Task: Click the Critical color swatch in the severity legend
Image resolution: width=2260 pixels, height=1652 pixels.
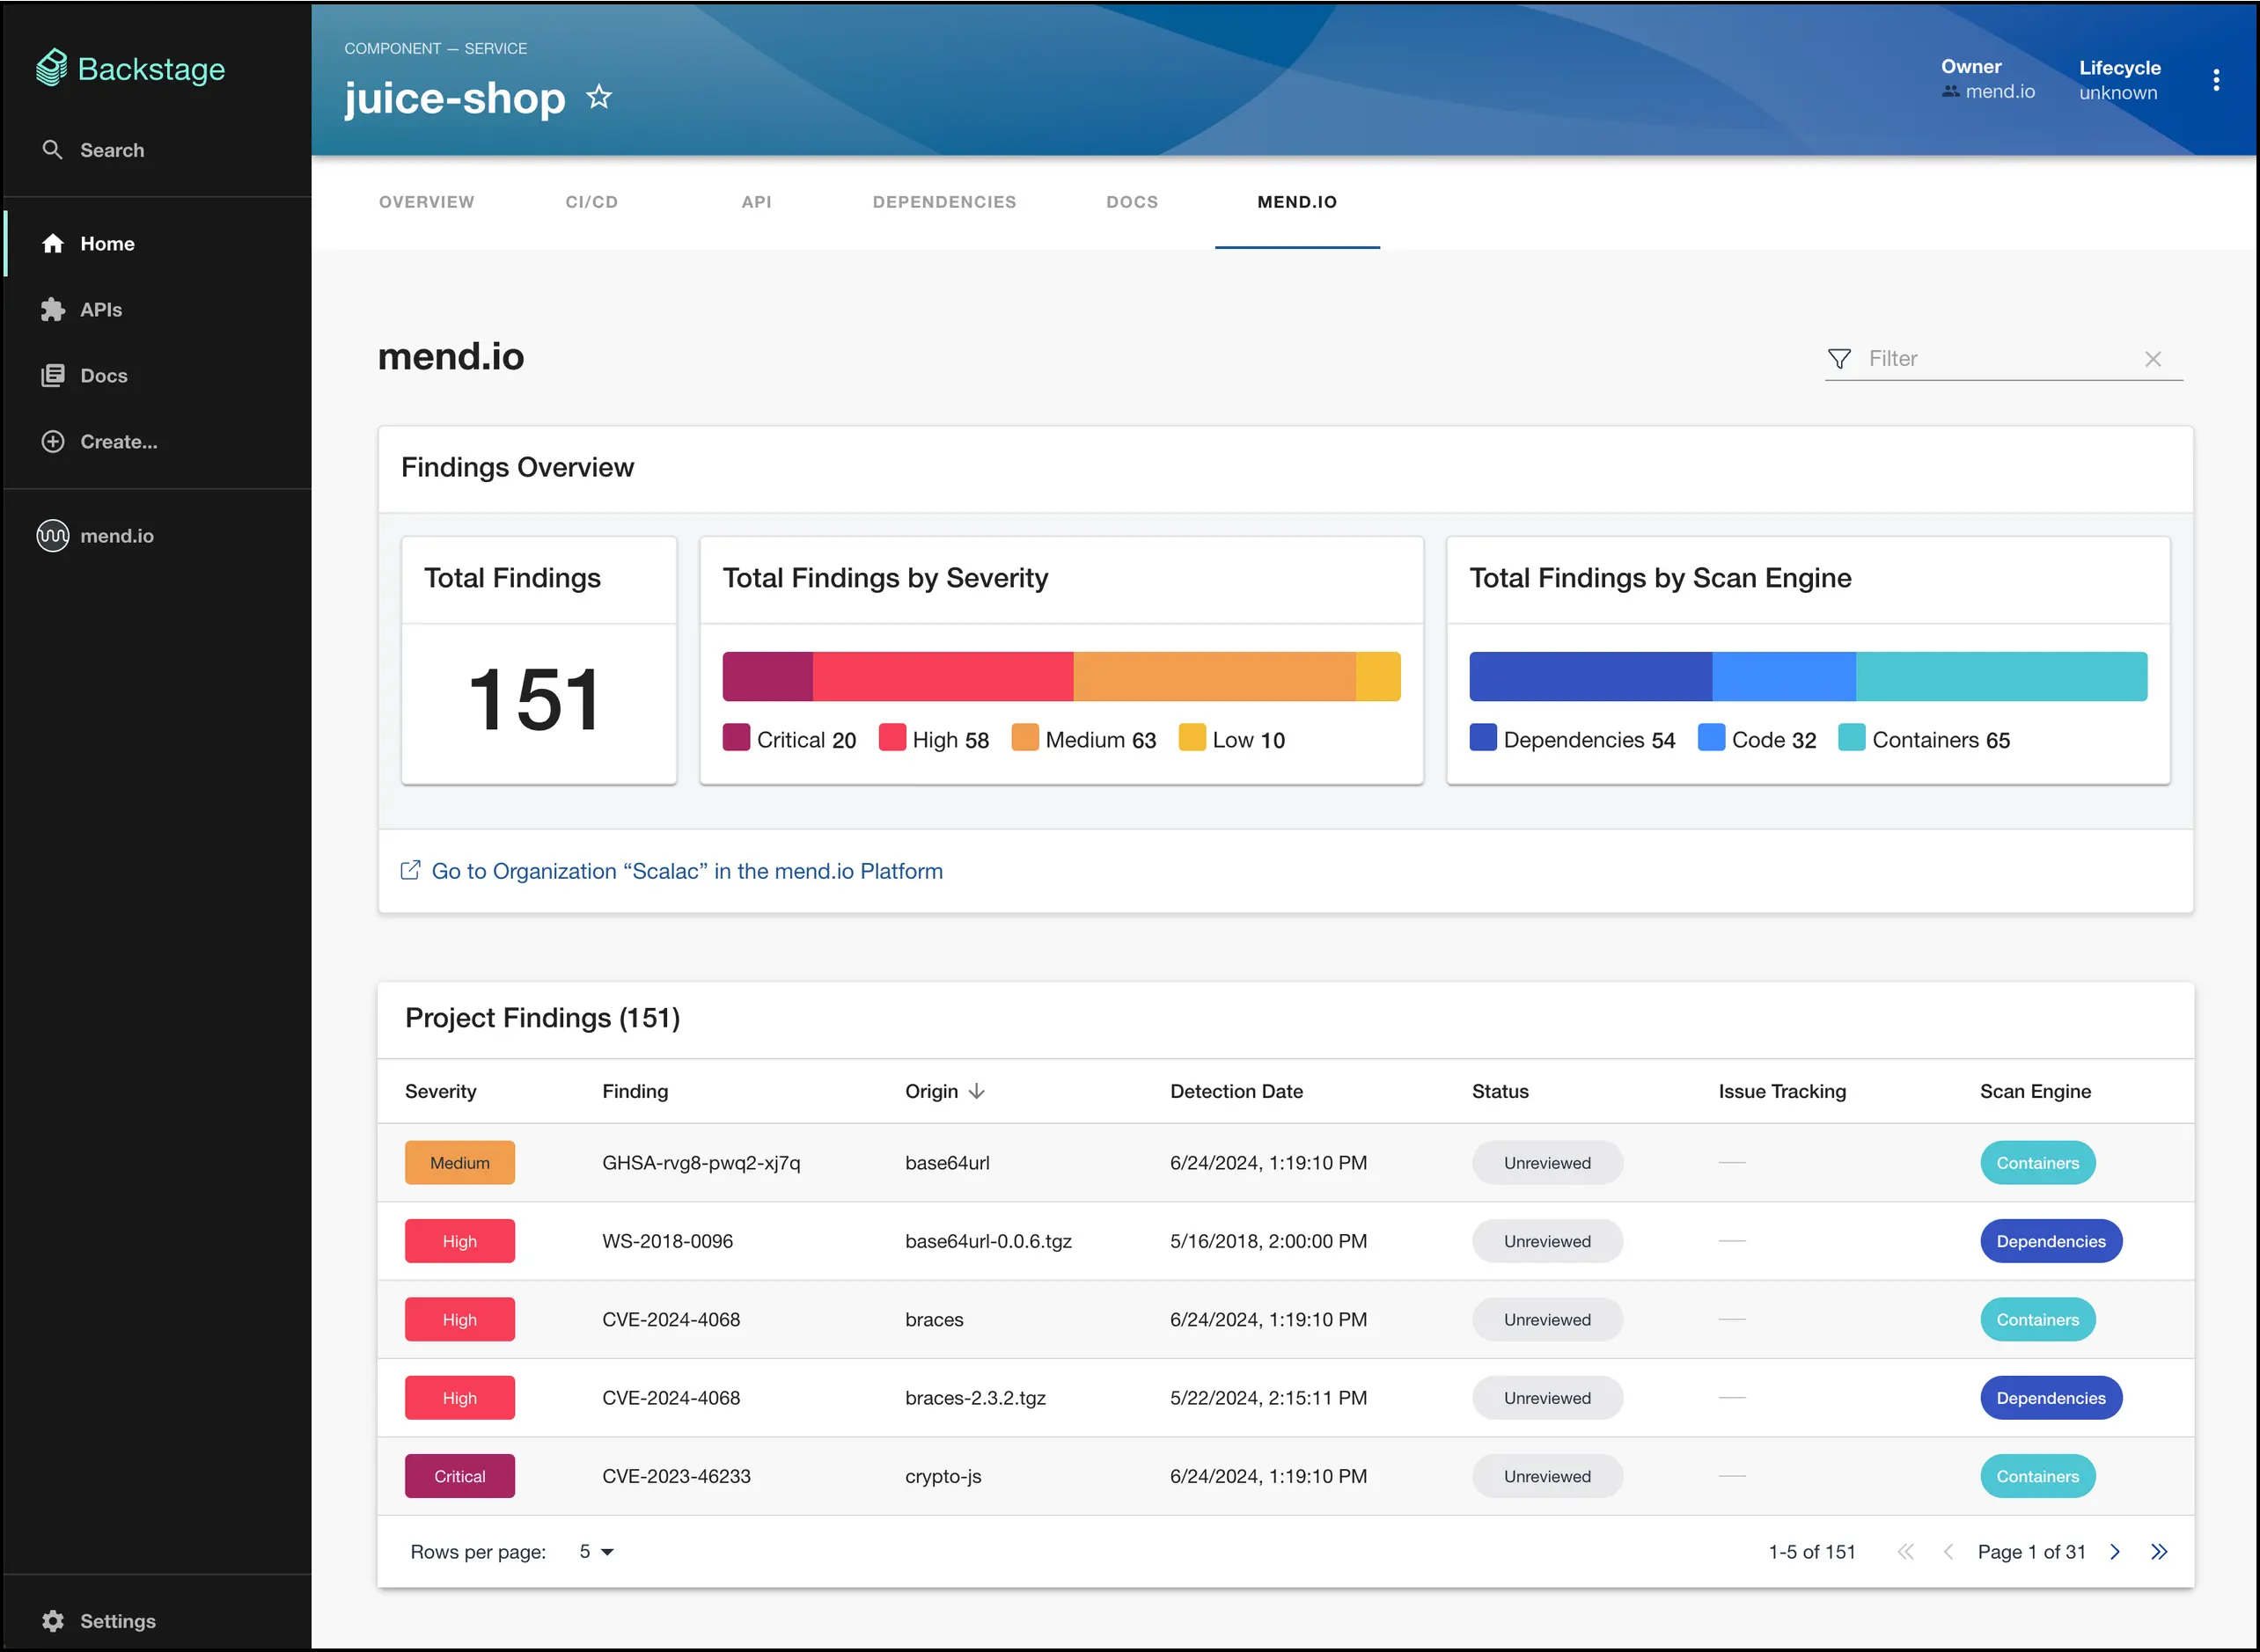Action: [x=737, y=738]
